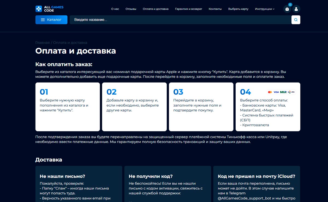Focus the Введите название search field

pos(180,20)
